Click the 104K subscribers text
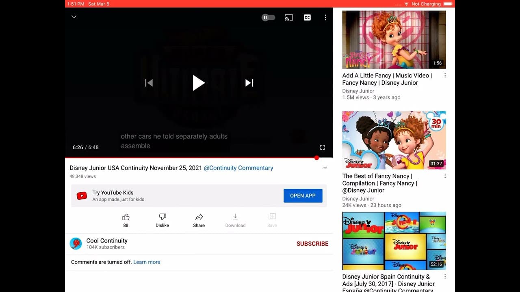Viewport: 520px width, 292px height. click(106, 247)
